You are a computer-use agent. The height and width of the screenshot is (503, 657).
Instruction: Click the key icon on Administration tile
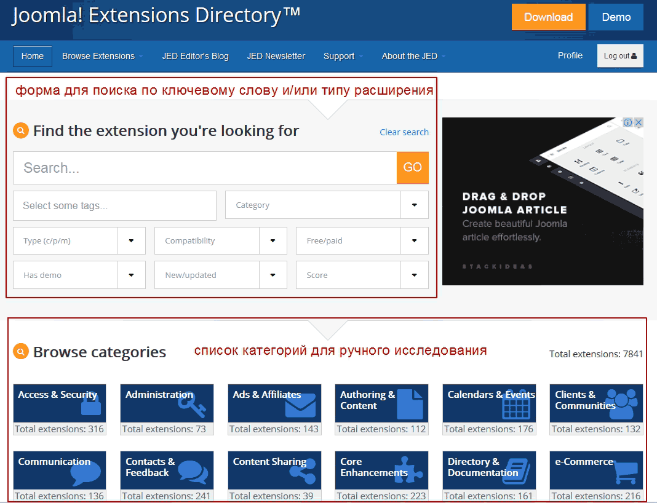(191, 405)
